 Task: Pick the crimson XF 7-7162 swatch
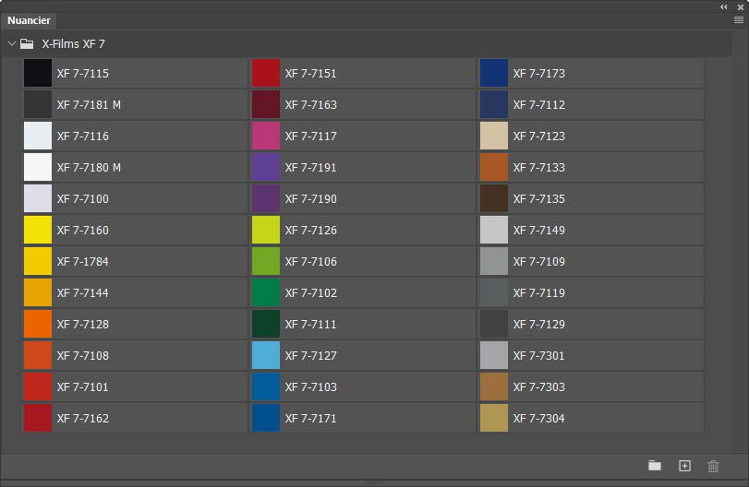(x=38, y=418)
